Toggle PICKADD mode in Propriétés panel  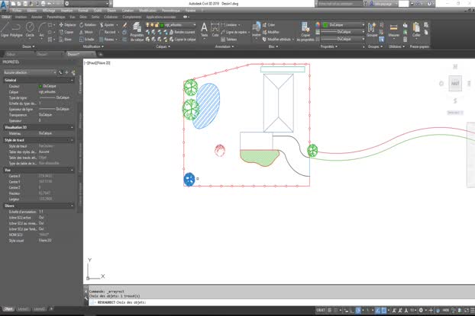click(60, 72)
